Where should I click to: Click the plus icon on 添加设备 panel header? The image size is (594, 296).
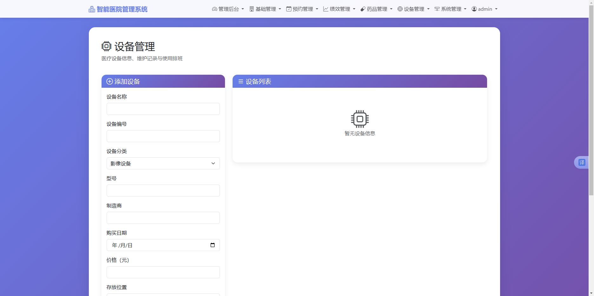109,81
